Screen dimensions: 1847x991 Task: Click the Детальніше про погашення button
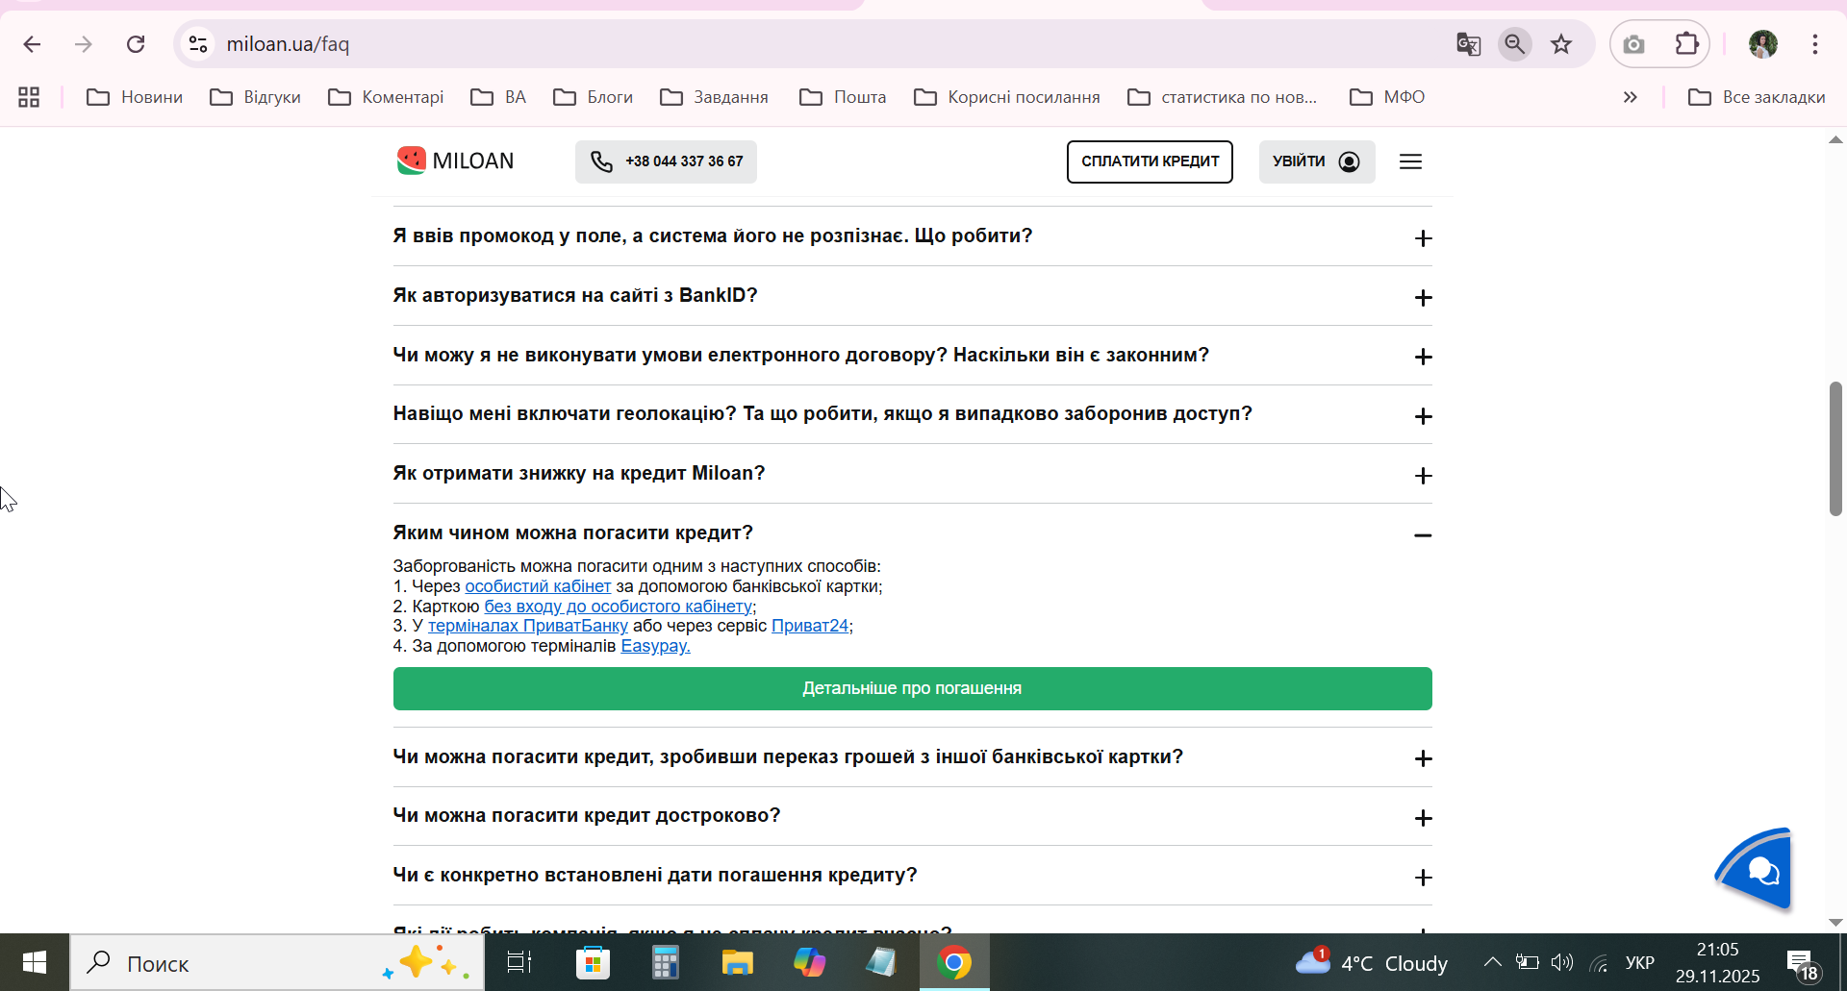pyautogui.click(x=912, y=688)
